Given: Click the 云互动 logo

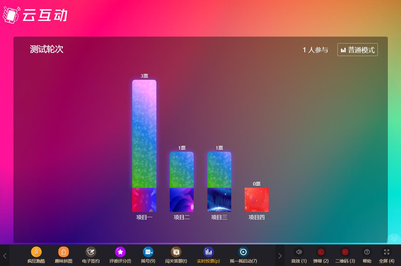Looking at the screenshot, I should tap(35, 15).
